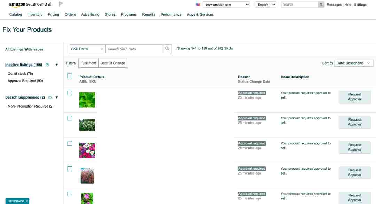Check the box for petunias product row
The height and width of the screenshot is (204, 376).
click(70, 143)
